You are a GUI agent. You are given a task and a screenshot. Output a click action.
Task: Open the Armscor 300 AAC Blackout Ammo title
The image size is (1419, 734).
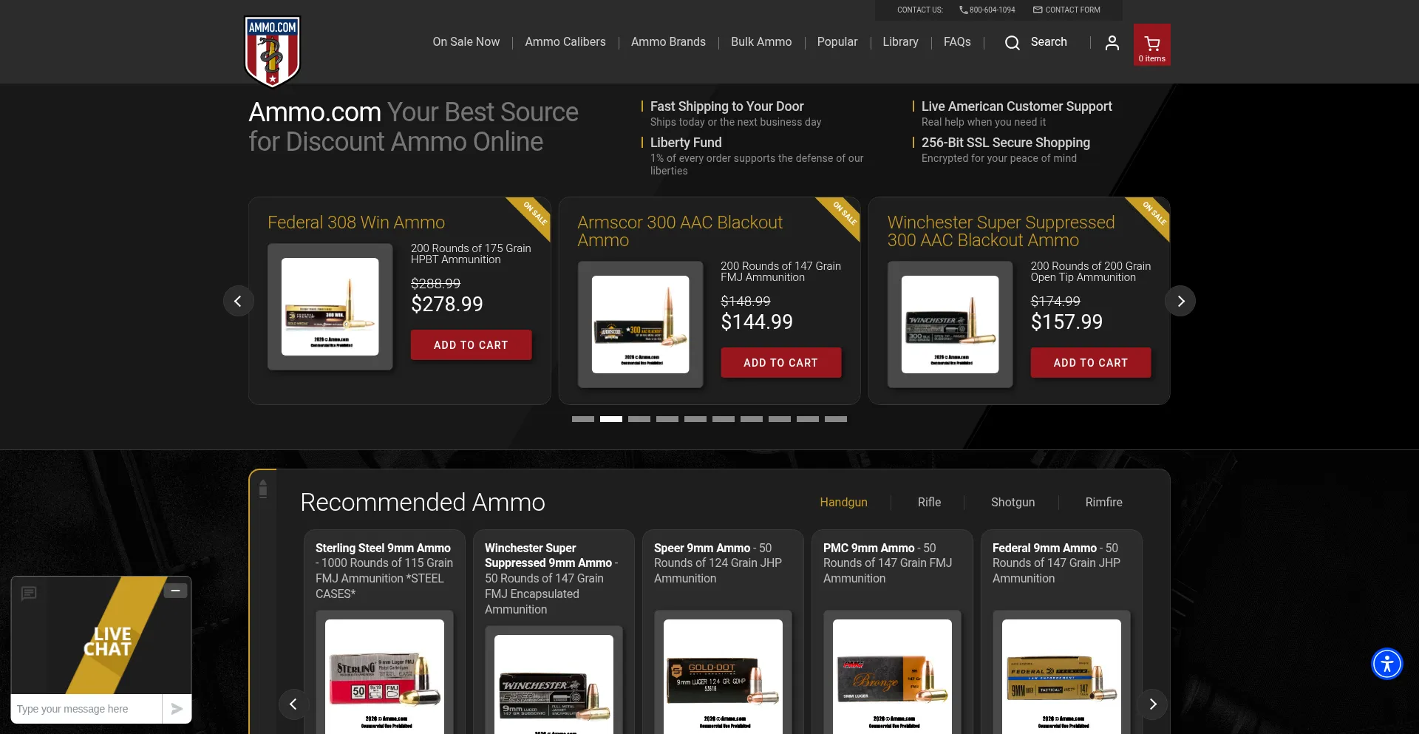tap(680, 231)
